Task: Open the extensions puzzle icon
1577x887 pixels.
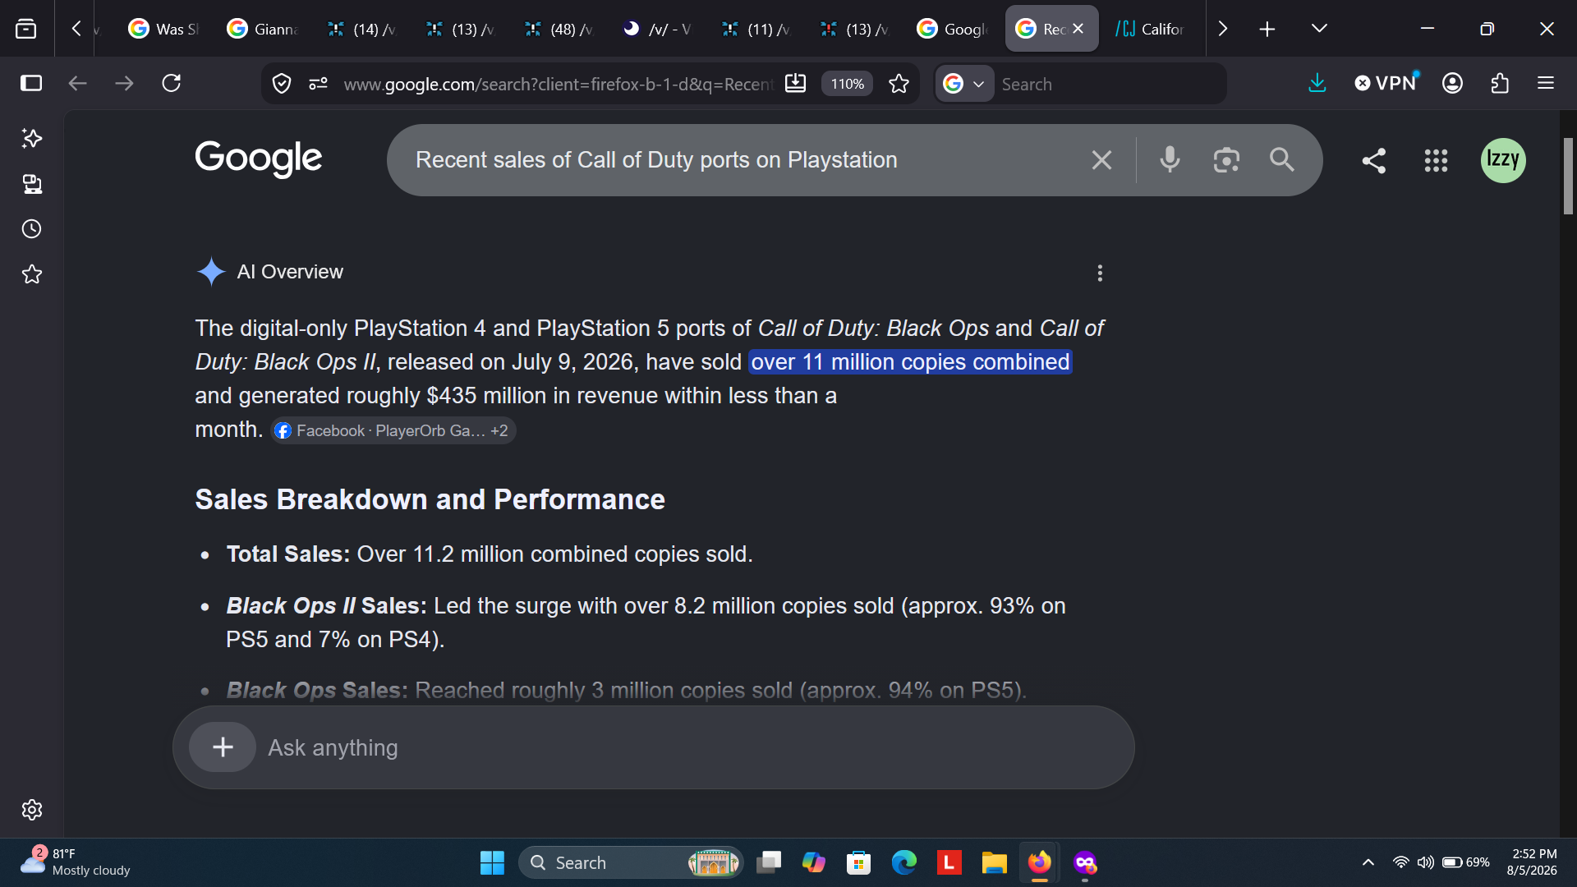Action: coord(1500,83)
